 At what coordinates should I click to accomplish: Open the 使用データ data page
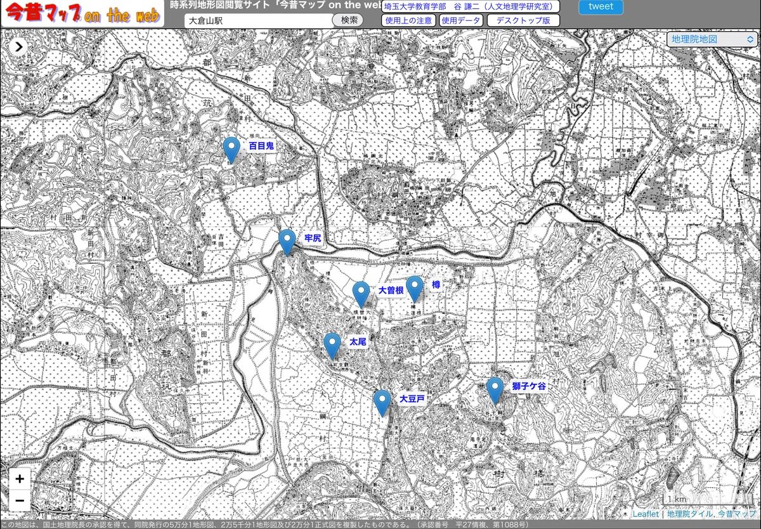click(461, 20)
